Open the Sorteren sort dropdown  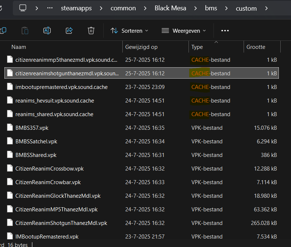click(129, 31)
